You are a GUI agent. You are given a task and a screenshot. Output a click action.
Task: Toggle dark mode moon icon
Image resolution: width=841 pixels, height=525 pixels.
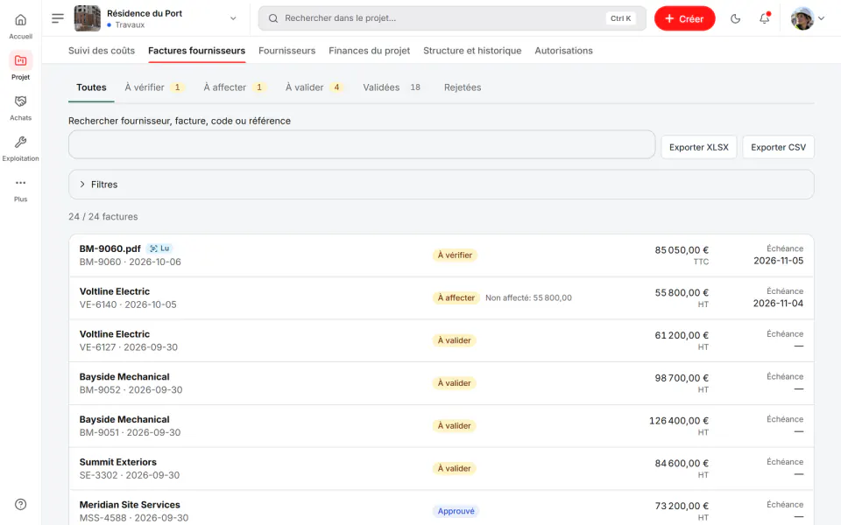pyautogui.click(x=735, y=18)
